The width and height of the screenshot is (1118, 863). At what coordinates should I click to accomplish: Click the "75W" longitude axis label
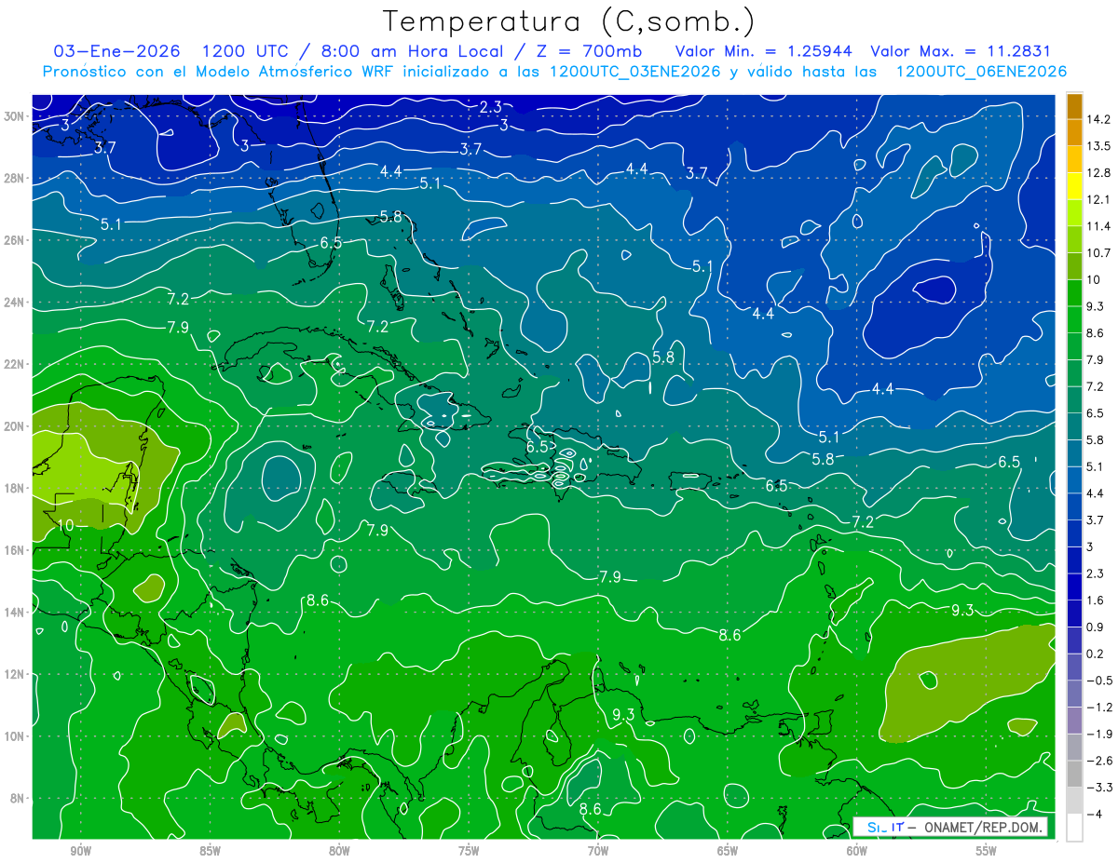click(x=469, y=851)
